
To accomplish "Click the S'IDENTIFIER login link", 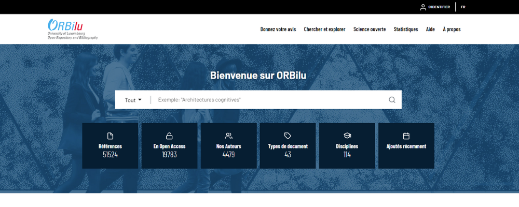I will [439, 7].
